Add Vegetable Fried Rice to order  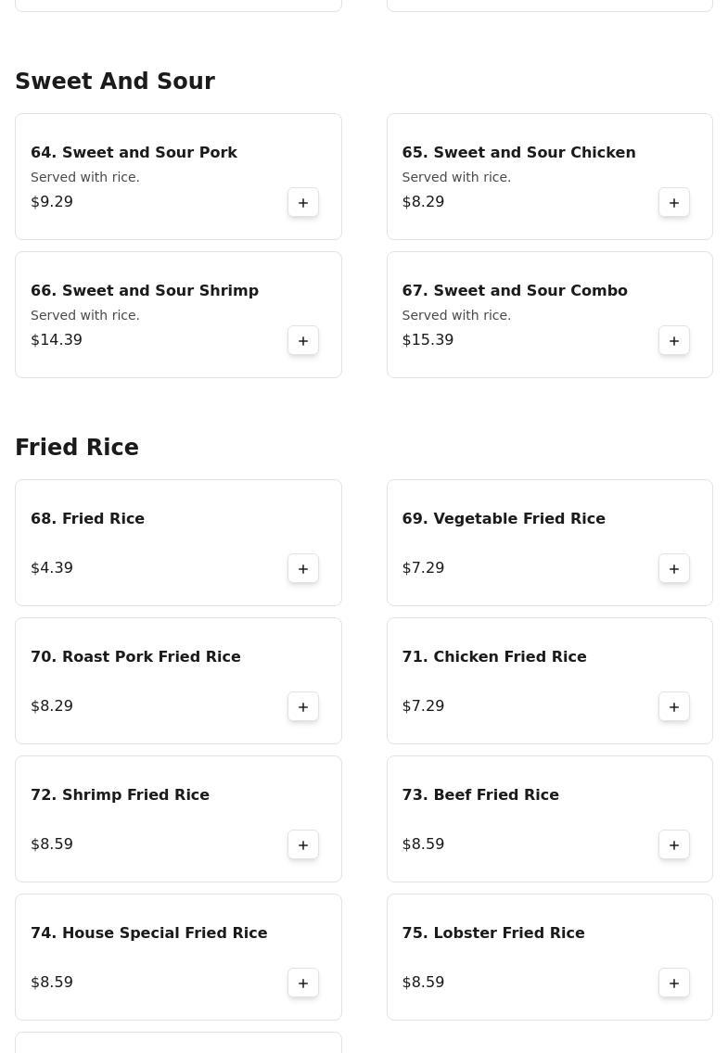[x=674, y=568]
